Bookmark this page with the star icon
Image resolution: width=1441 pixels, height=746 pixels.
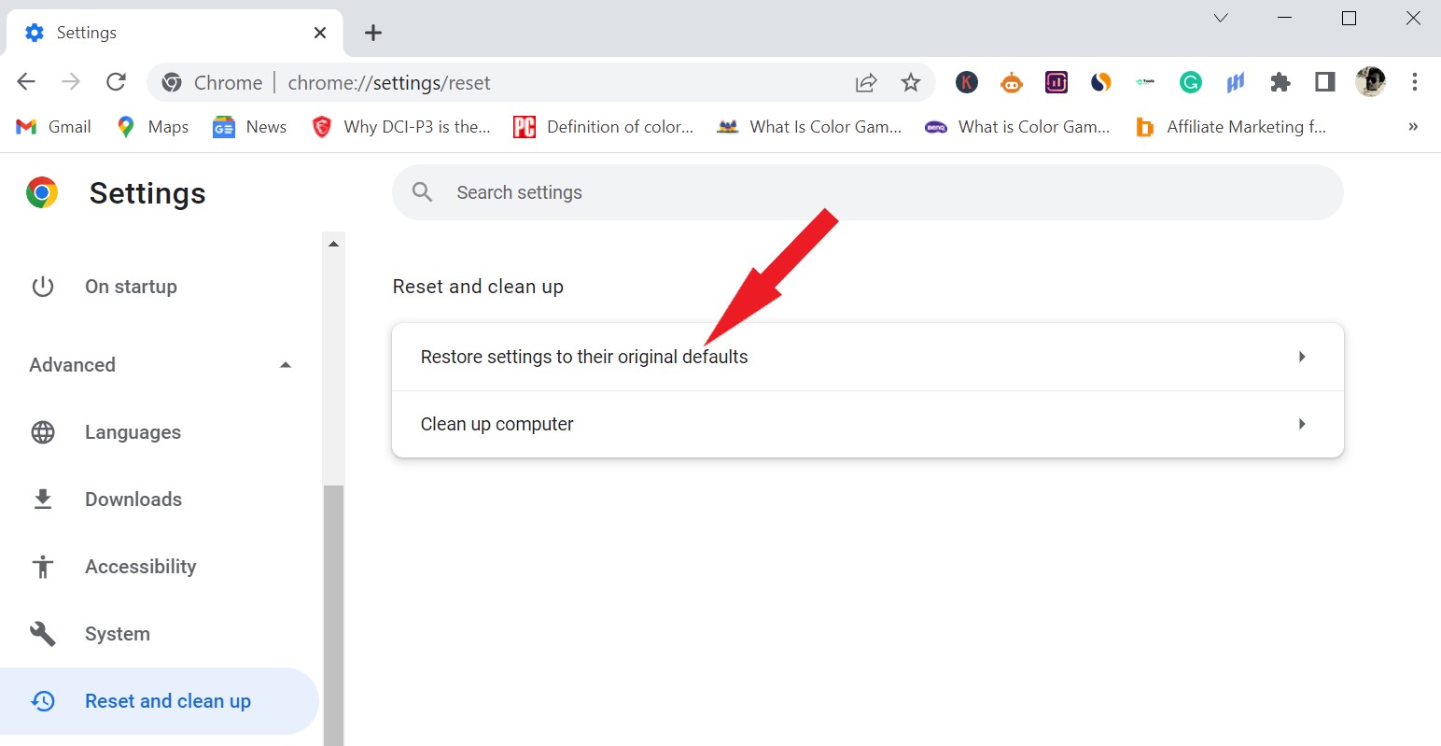pyautogui.click(x=910, y=82)
